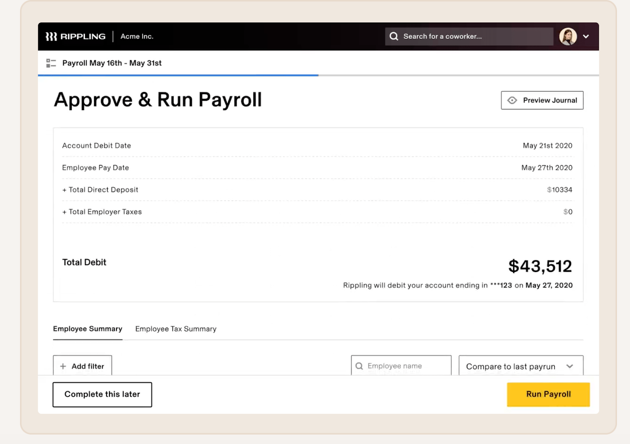Open the user profile avatar
630x444 pixels.
[568, 37]
